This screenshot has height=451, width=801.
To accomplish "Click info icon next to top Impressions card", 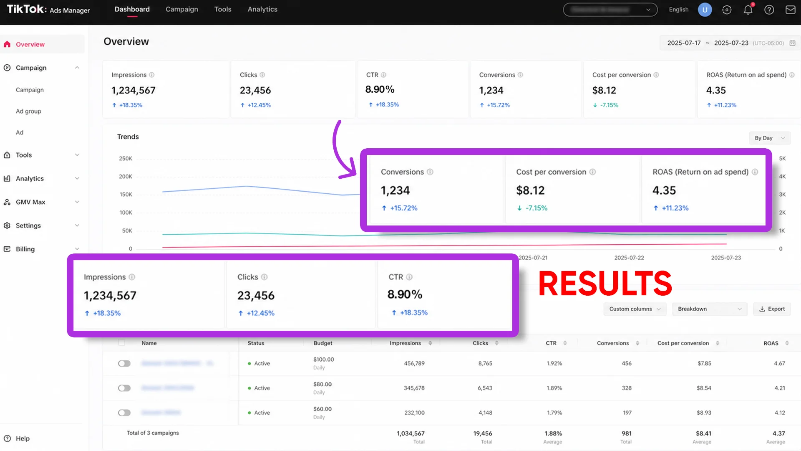I will [x=152, y=75].
